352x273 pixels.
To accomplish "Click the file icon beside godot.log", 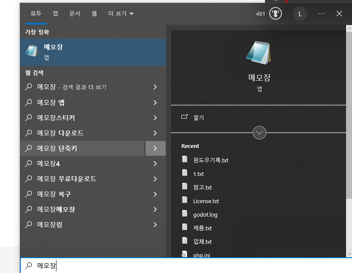I will tap(185, 213).
